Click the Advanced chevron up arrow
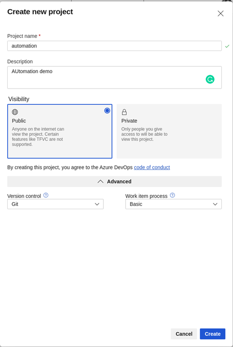The height and width of the screenshot is (347, 233). pyautogui.click(x=100, y=182)
